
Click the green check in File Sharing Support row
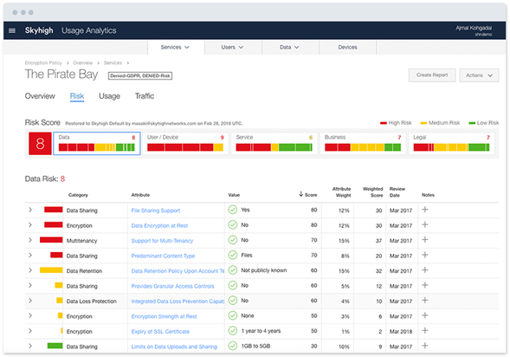[233, 210]
